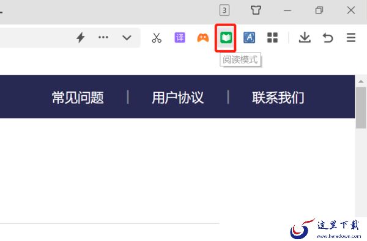Minimize the browser window
The image size is (367, 241).
tap(287, 10)
